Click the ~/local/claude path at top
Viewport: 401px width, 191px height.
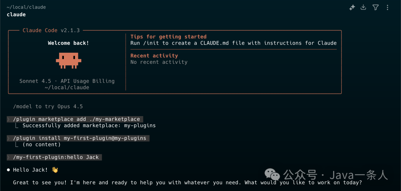point(26,7)
